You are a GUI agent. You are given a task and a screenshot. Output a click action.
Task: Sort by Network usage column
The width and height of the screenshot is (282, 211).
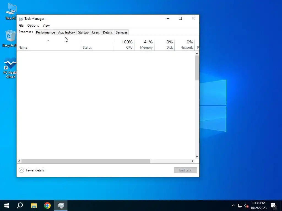pos(185,45)
